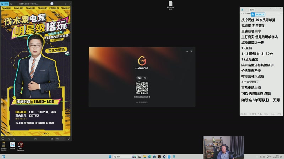Click line '可以去陪玩店点播' in Notepad
Viewport: 284px width, 159px height.
[256, 94]
